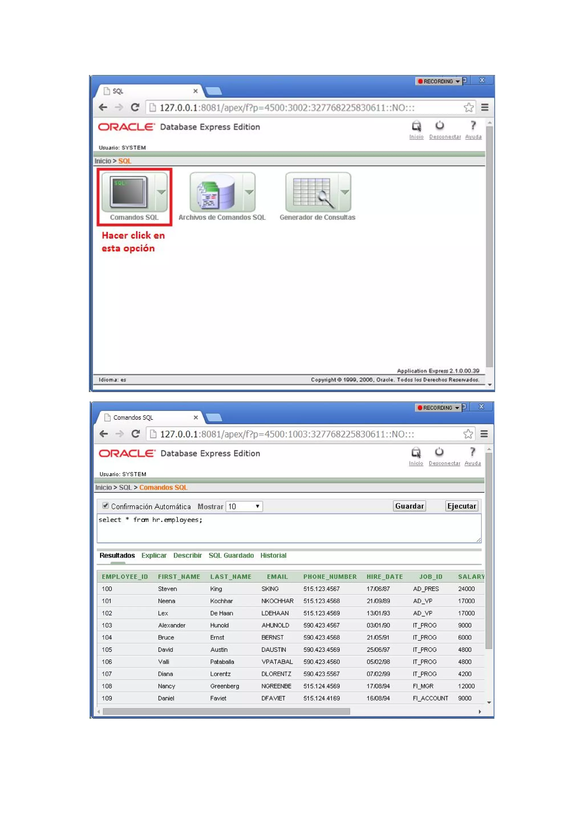This screenshot has width=584, height=826.
Task: Expand the Generador de Consultas dropdown arrow
Action: click(345, 192)
